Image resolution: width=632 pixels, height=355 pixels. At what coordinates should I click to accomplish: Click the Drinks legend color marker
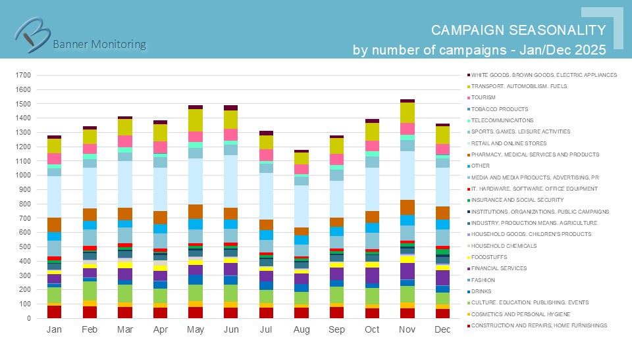(x=467, y=291)
